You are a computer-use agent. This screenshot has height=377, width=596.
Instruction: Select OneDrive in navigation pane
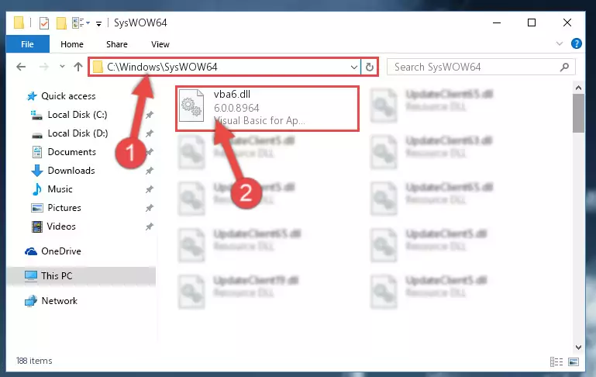point(60,251)
